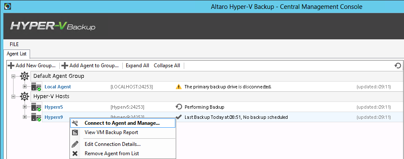Click the Altaro app icon in title bar
Viewport: 404px width, 159px height.
tap(8, 6)
